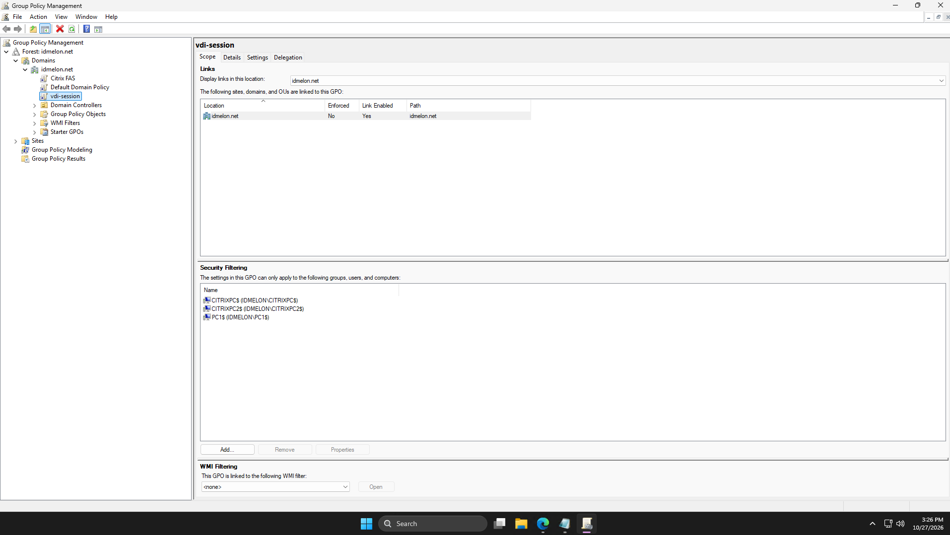Collapse the Forest: idmelon.net node
The image size is (950, 535).
click(x=6, y=52)
